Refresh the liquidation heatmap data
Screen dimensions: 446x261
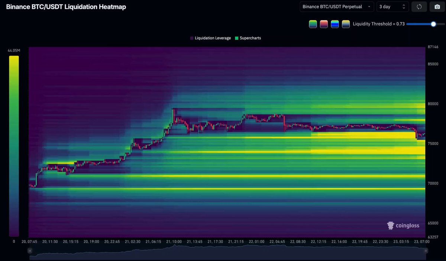pyautogui.click(x=419, y=7)
